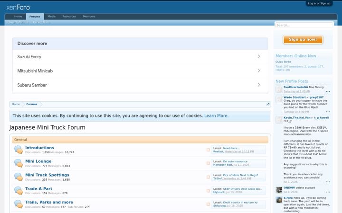The width and height of the screenshot is (342, 213).
Task: Open the Home navigation tab
Action: [x=18, y=17]
